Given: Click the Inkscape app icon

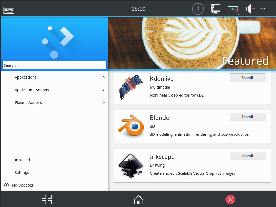Looking at the screenshot, I should pos(130,165).
